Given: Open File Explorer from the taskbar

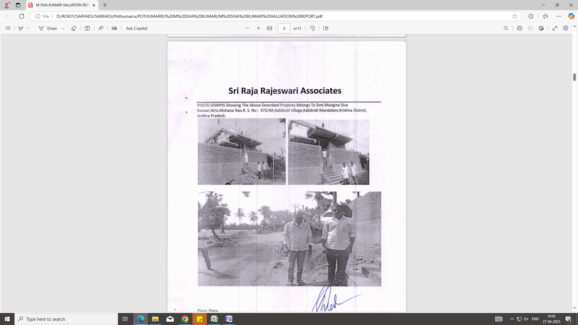Looking at the screenshot, I should 155,319.
